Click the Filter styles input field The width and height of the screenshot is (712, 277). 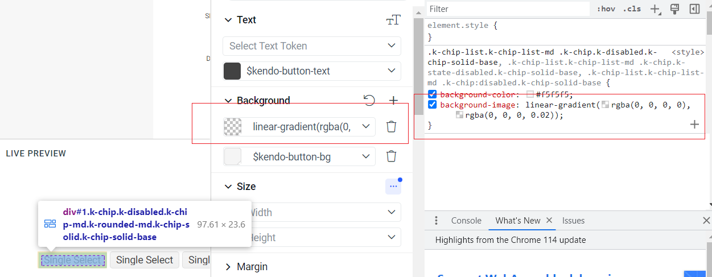507,9
